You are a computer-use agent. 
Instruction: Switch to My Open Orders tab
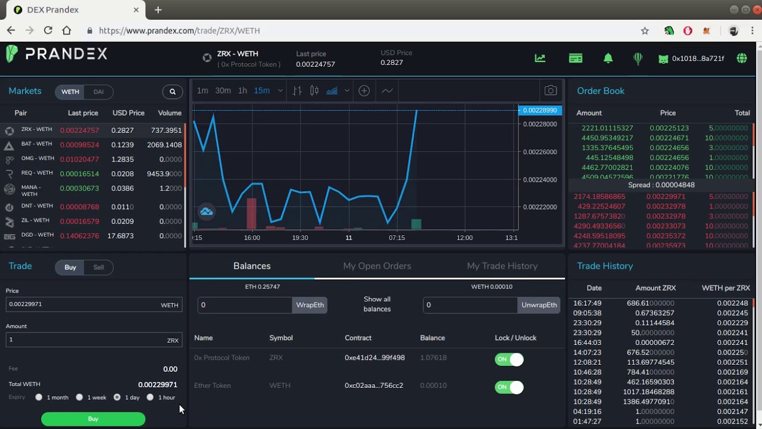[x=377, y=266]
